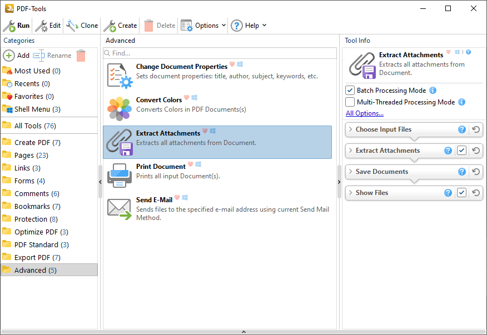Image resolution: width=487 pixels, height=335 pixels.
Task: Enable Multi-Threaded Processing Mode
Action: pos(350,102)
